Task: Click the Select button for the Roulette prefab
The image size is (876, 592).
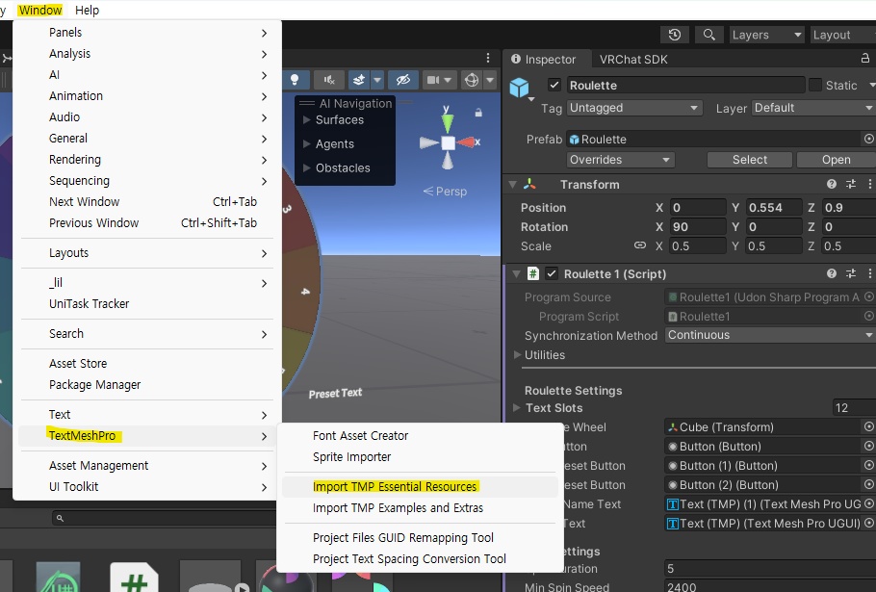Action: tap(749, 159)
